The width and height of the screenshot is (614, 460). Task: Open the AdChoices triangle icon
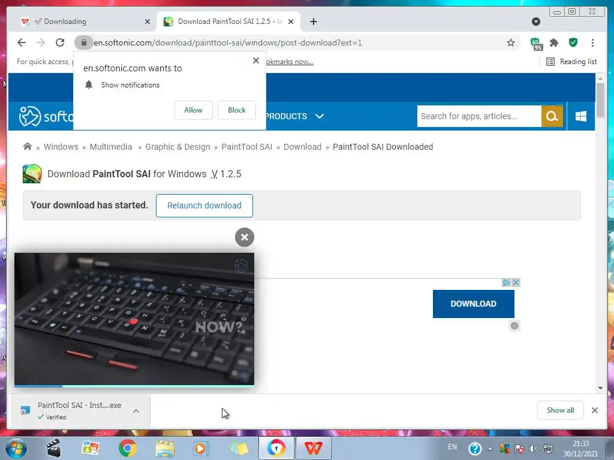pyautogui.click(x=506, y=282)
